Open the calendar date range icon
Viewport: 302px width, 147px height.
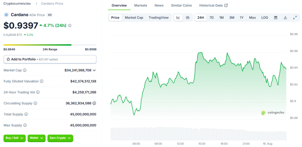point(276,18)
